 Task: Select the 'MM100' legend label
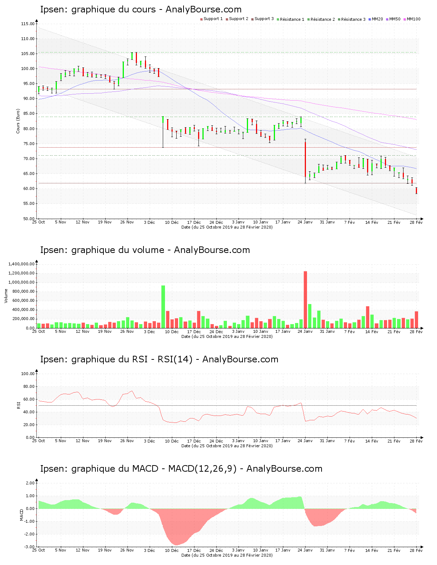413,19
